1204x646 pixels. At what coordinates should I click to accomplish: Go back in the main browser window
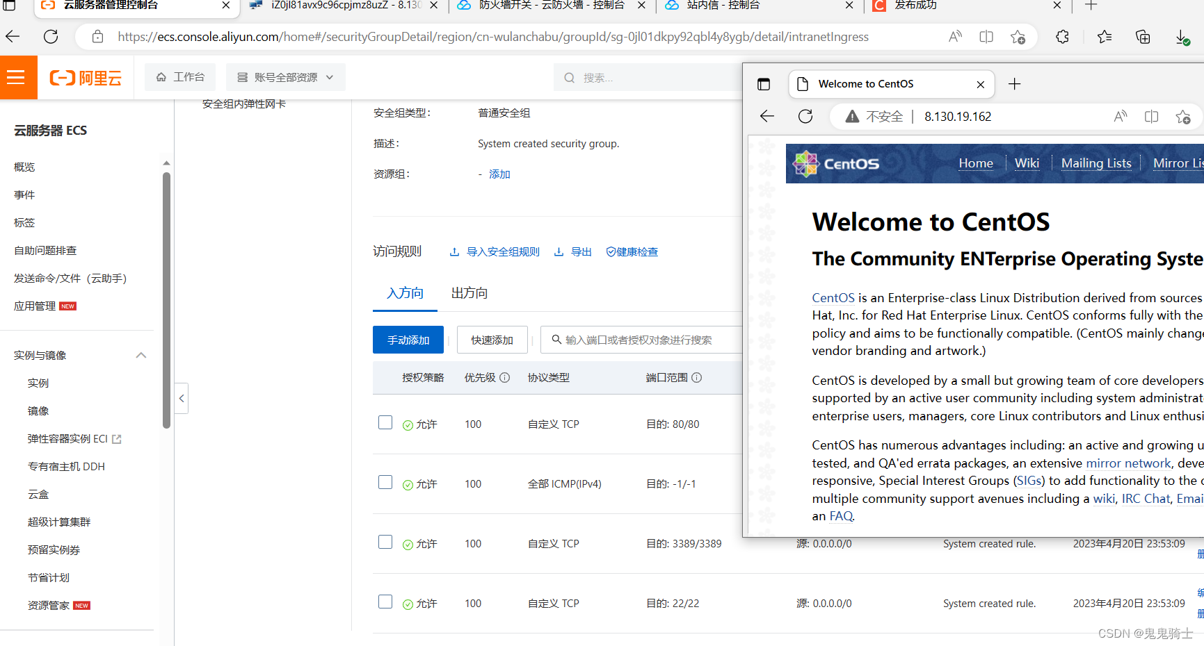point(13,37)
